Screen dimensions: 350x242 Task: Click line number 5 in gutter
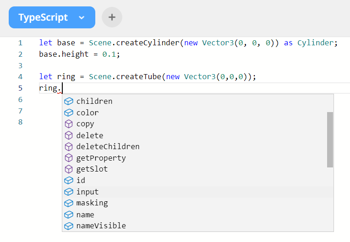(20, 88)
